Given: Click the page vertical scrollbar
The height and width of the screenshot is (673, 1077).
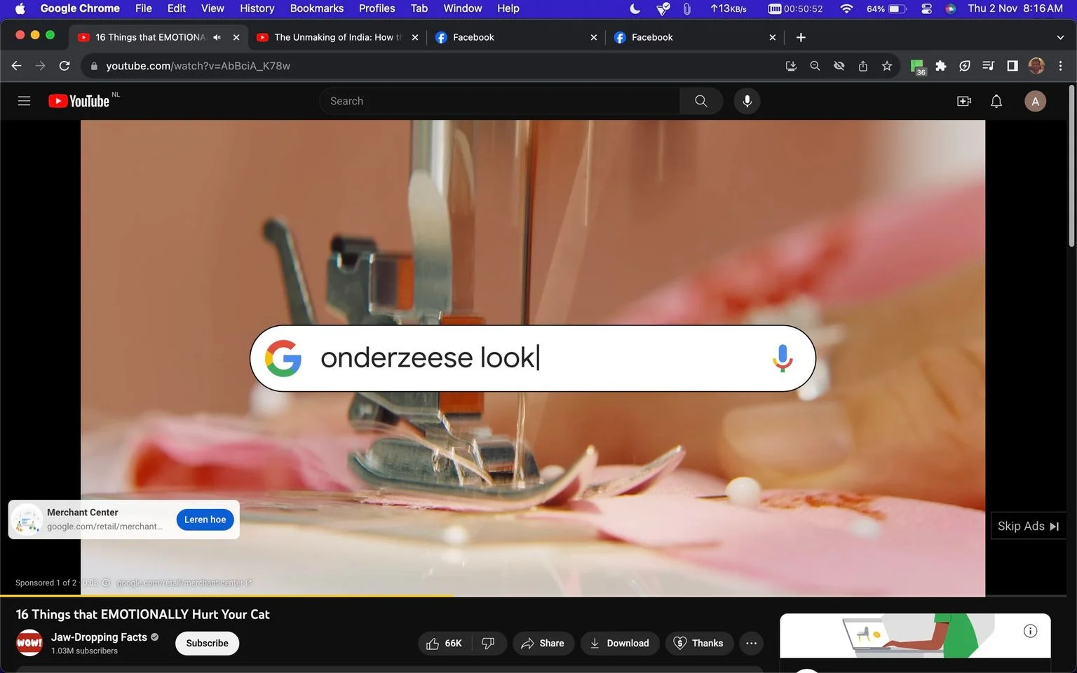Looking at the screenshot, I should tap(1071, 166).
